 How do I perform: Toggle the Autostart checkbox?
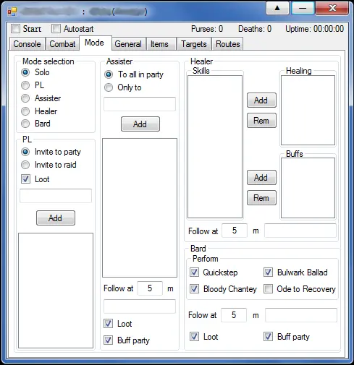coord(56,29)
